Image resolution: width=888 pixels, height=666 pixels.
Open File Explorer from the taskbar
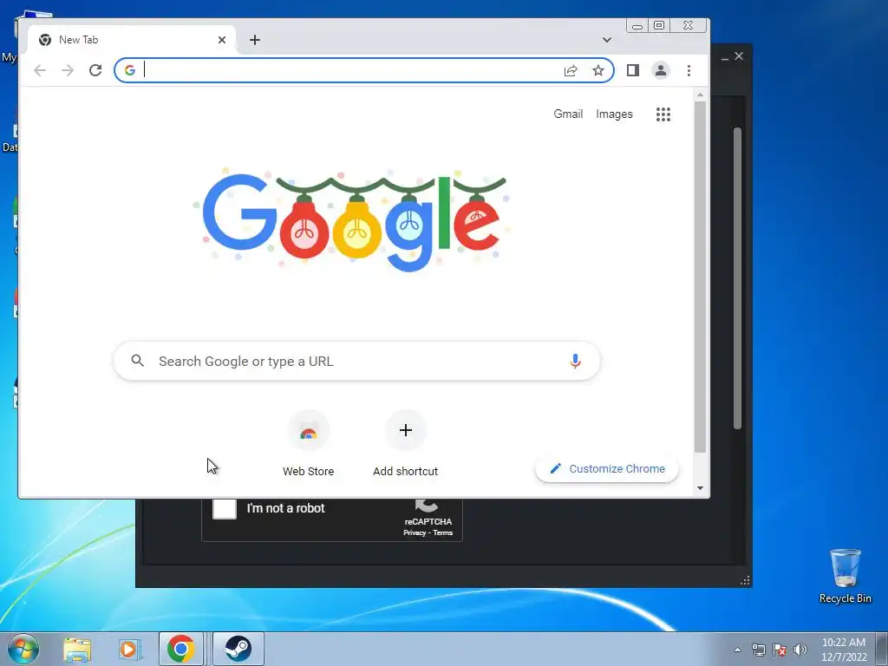77,649
